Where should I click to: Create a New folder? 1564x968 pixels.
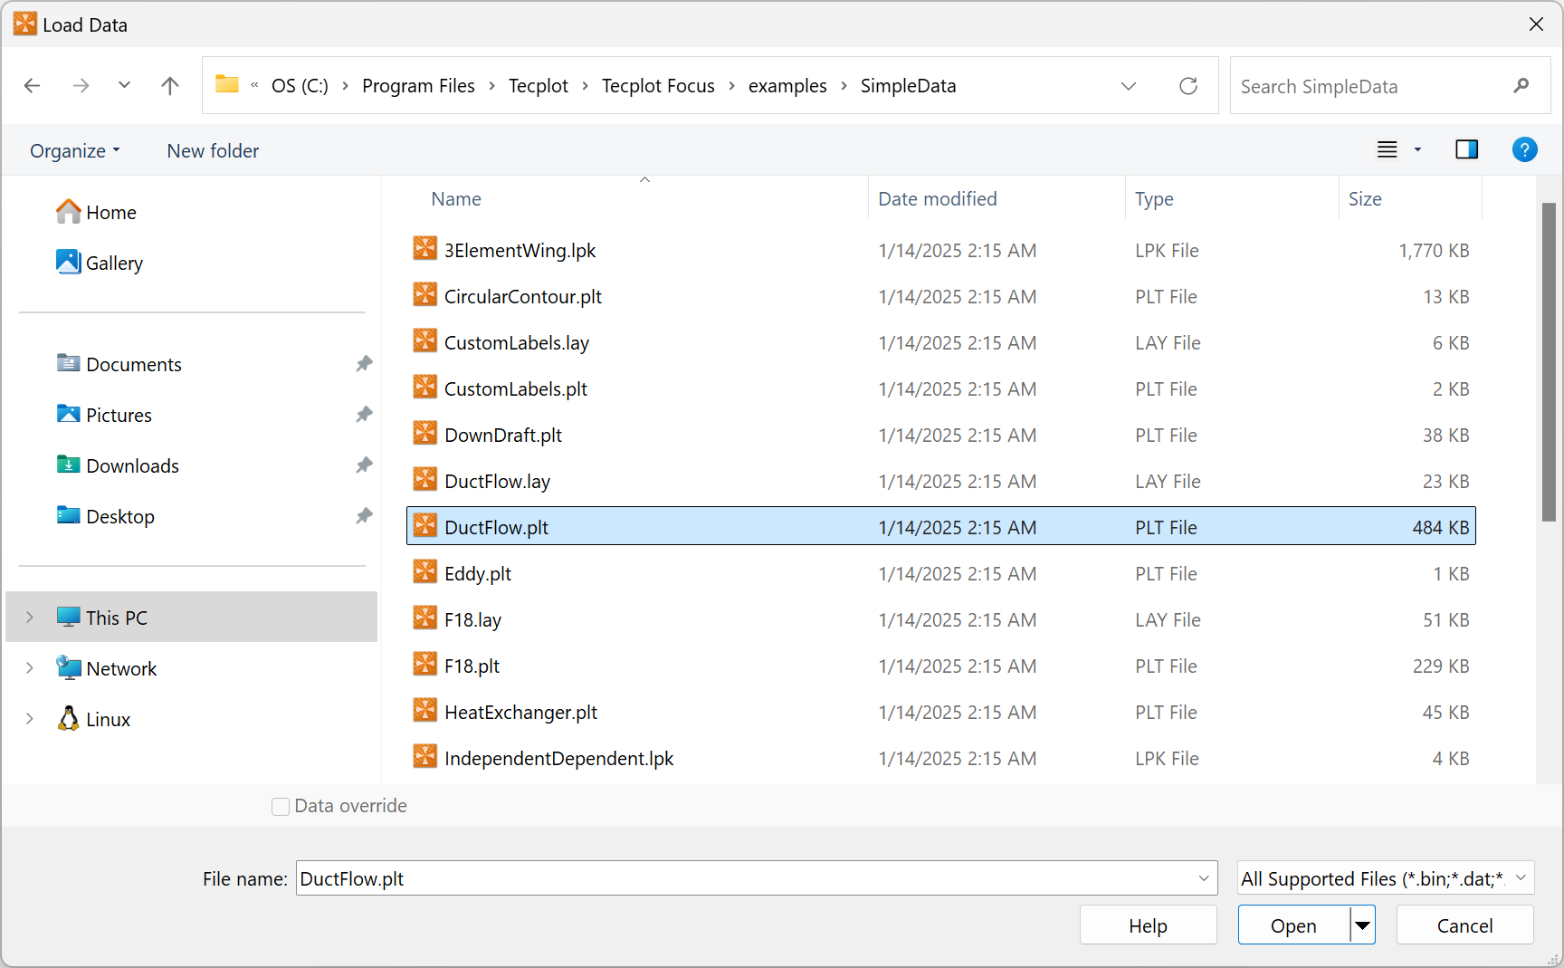click(x=213, y=150)
